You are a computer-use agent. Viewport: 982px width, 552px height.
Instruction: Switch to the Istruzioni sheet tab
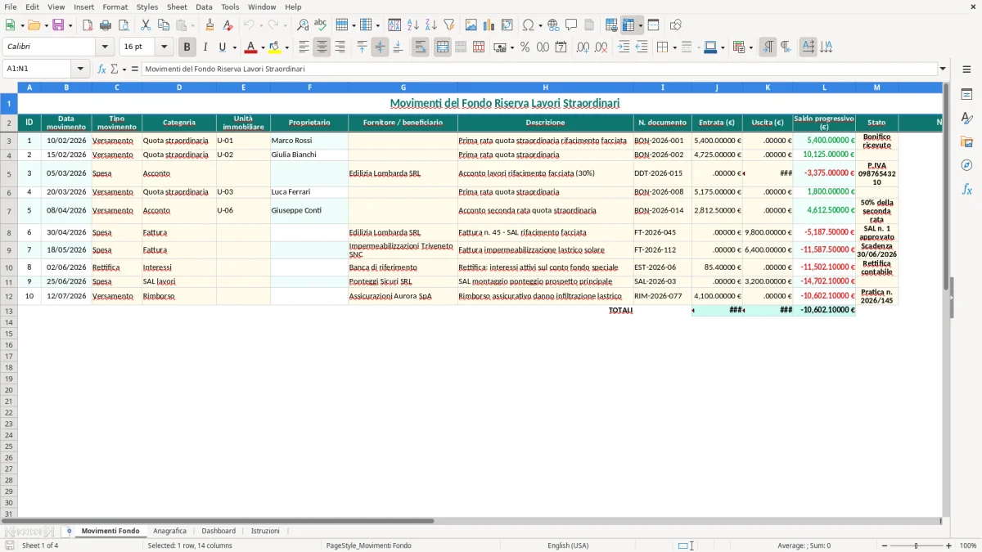[265, 531]
